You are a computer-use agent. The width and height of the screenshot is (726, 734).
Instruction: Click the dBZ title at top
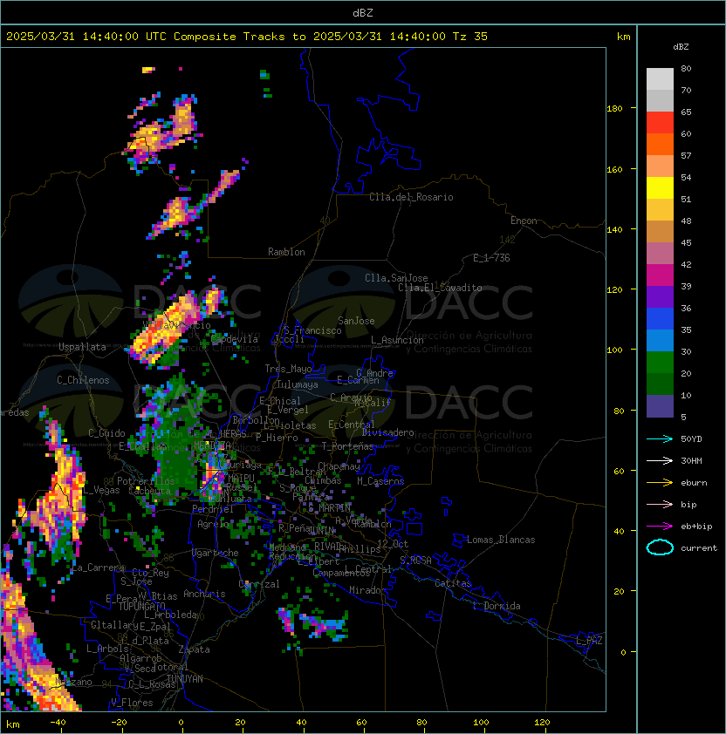pos(363,12)
